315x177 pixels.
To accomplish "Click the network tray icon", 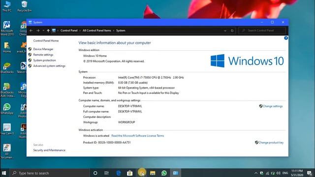I will point(267,173).
